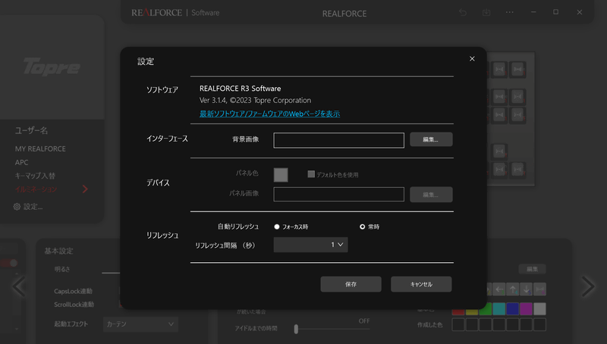Go to next page with large right chevron
This screenshot has width=607, height=344.
point(588,286)
